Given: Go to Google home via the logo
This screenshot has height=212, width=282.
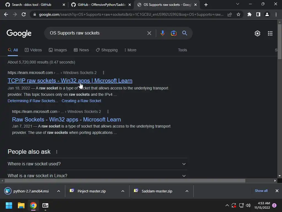Looking at the screenshot, I should (19, 33).
